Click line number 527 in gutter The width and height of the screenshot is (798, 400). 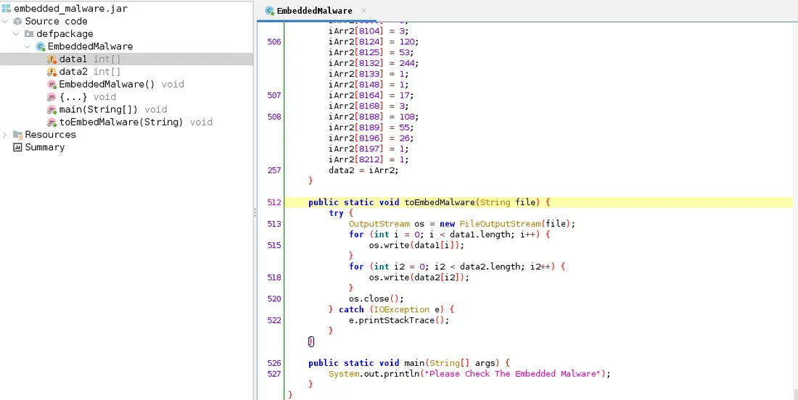(x=273, y=374)
